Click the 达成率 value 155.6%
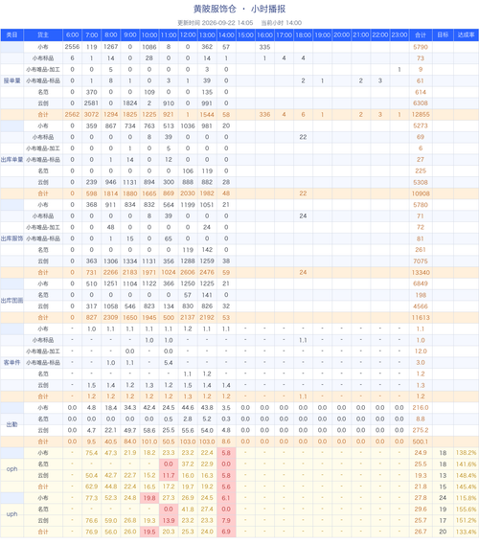479x544 pixels. click(x=467, y=509)
